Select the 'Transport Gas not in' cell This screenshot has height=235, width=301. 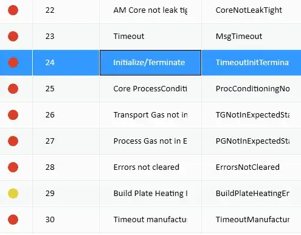tap(150, 115)
